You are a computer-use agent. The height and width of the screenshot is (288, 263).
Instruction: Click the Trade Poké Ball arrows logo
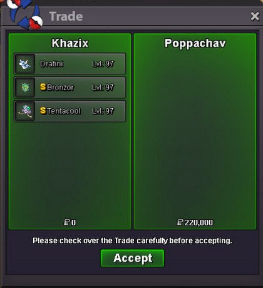coord(26,14)
